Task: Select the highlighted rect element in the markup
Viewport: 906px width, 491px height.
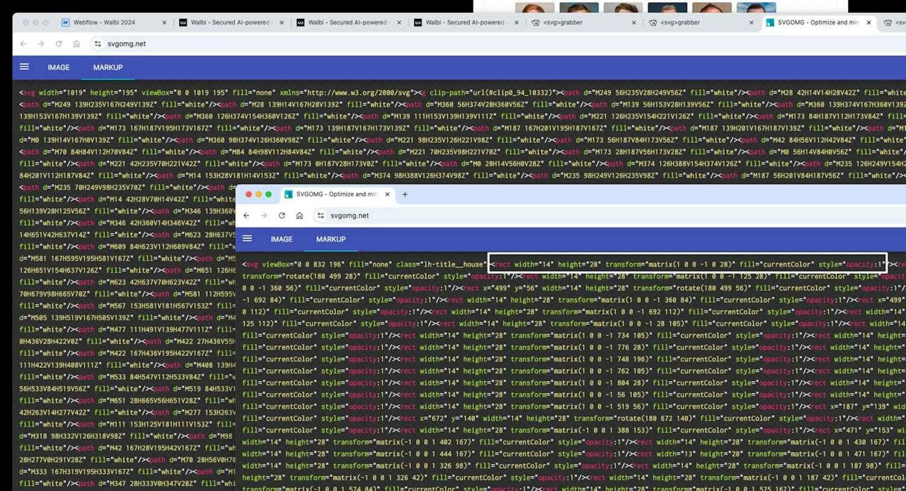Action: 687,264
